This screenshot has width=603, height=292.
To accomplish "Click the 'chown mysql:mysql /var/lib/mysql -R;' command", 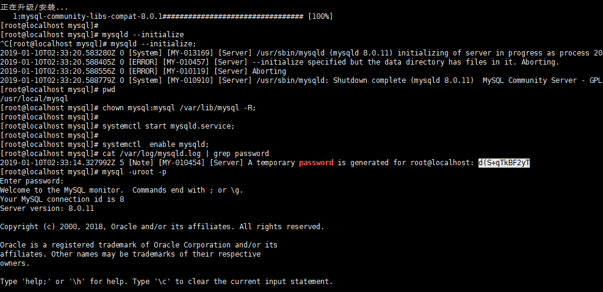I will pos(179,108).
